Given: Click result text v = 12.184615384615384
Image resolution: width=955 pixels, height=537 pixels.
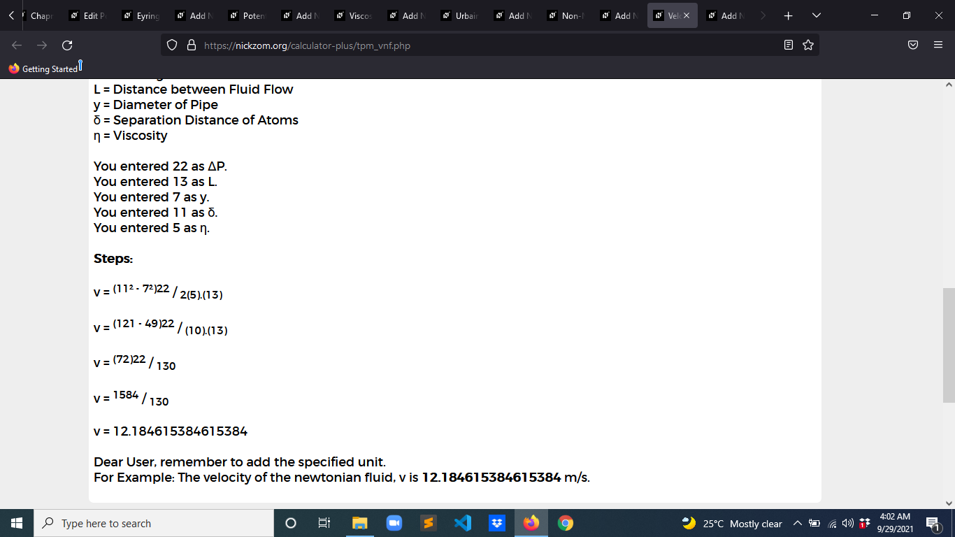Looking at the screenshot, I should (x=171, y=431).
